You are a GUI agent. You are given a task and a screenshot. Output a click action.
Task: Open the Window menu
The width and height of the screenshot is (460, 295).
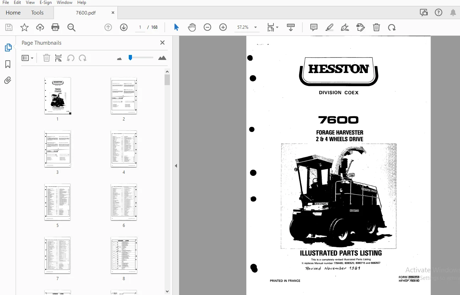[x=65, y=2]
